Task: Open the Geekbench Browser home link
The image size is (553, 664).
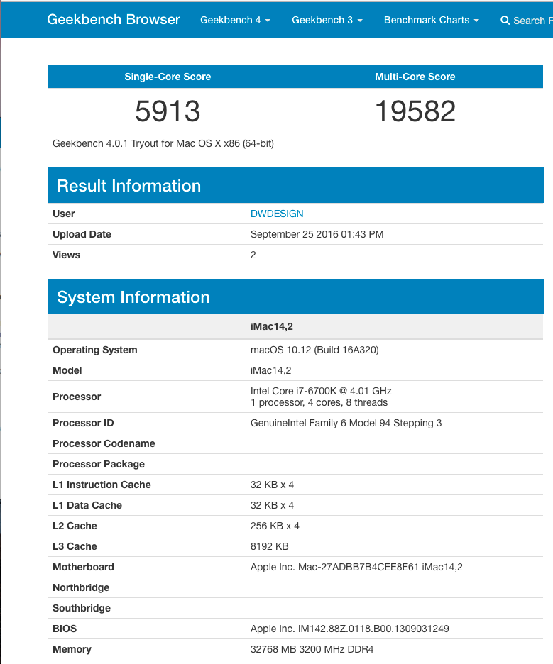Action: click(x=114, y=19)
